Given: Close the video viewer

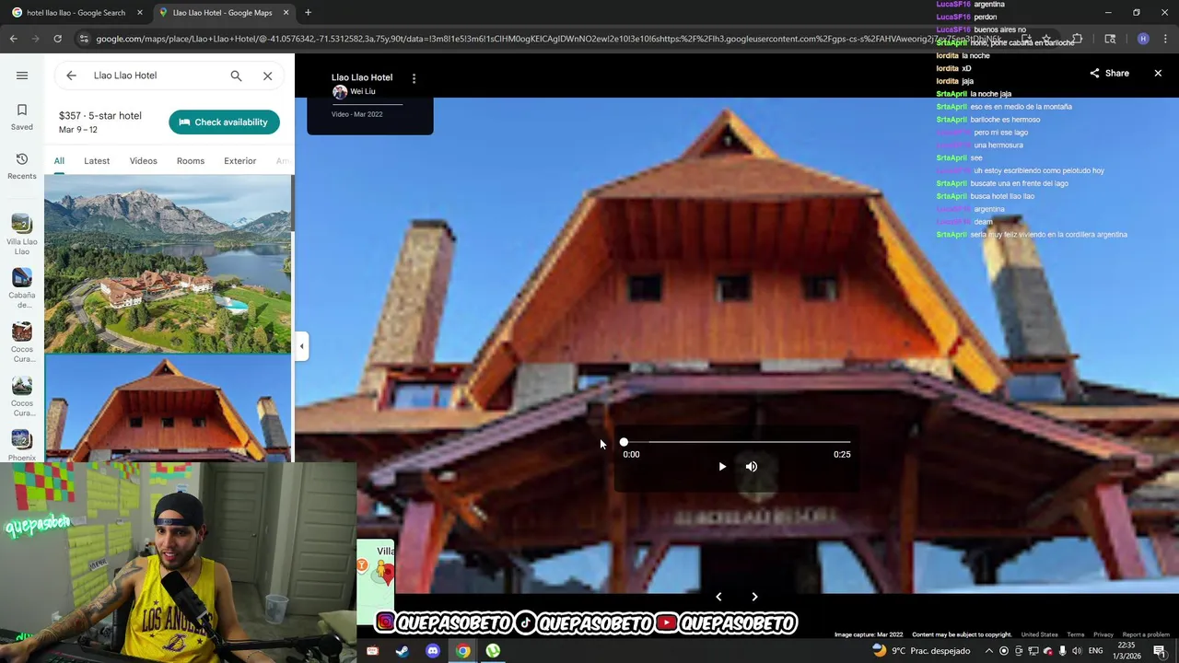Looking at the screenshot, I should (1158, 73).
